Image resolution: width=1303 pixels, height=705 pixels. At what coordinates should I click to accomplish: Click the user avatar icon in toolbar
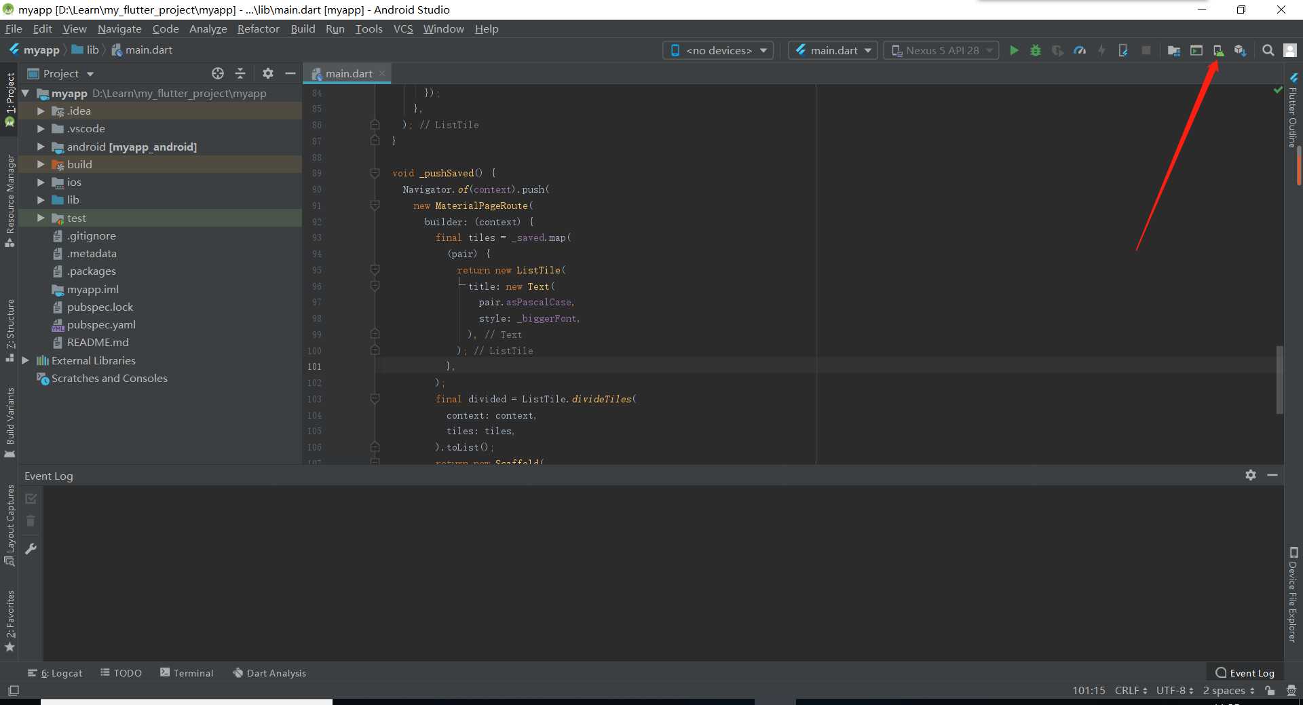pyautogui.click(x=1291, y=50)
